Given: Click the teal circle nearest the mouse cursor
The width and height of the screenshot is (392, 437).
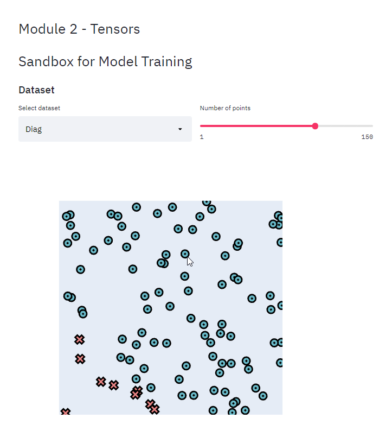Looking at the screenshot, I should [185, 255].
